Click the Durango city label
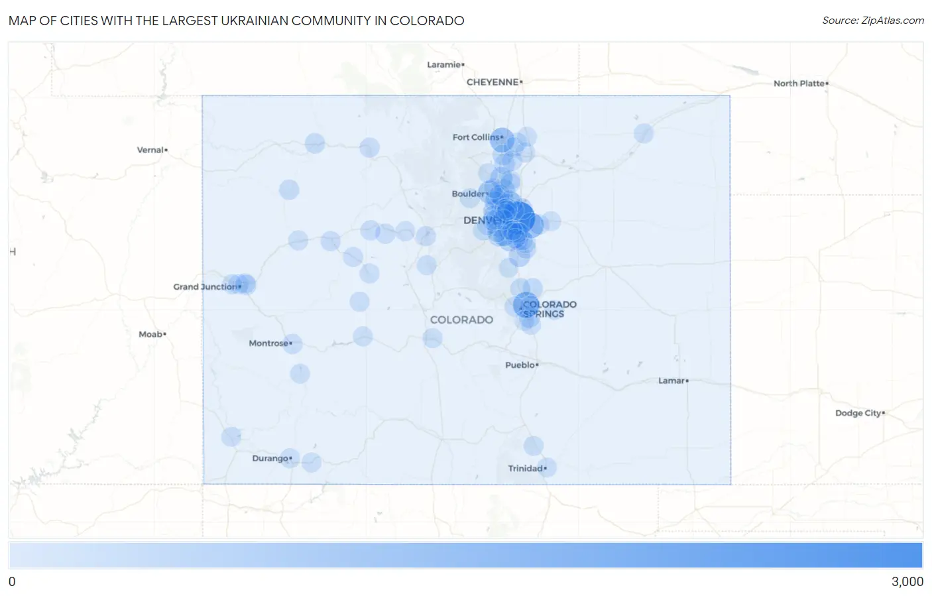 [272, 459]
